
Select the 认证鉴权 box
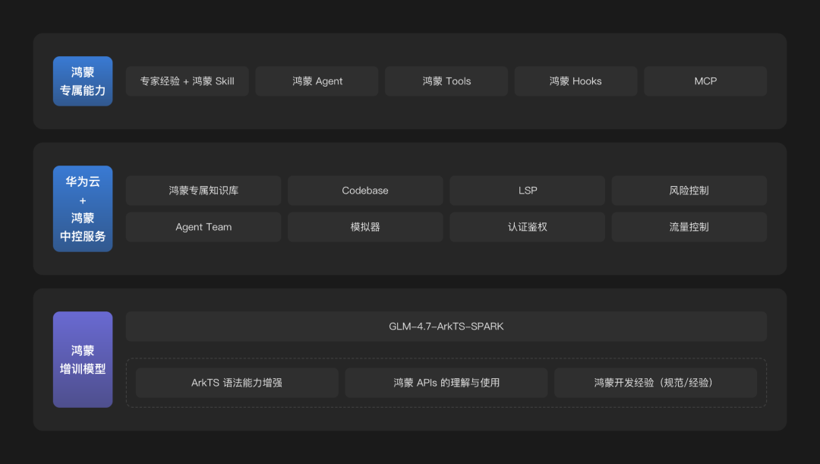pyautogui.click(x=527, y=227)
